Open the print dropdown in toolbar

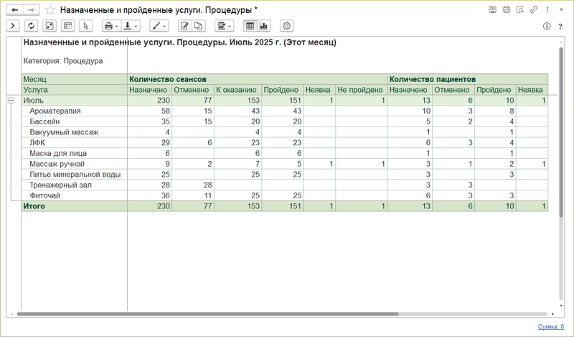pyautogui.click(x=111, y=26)
